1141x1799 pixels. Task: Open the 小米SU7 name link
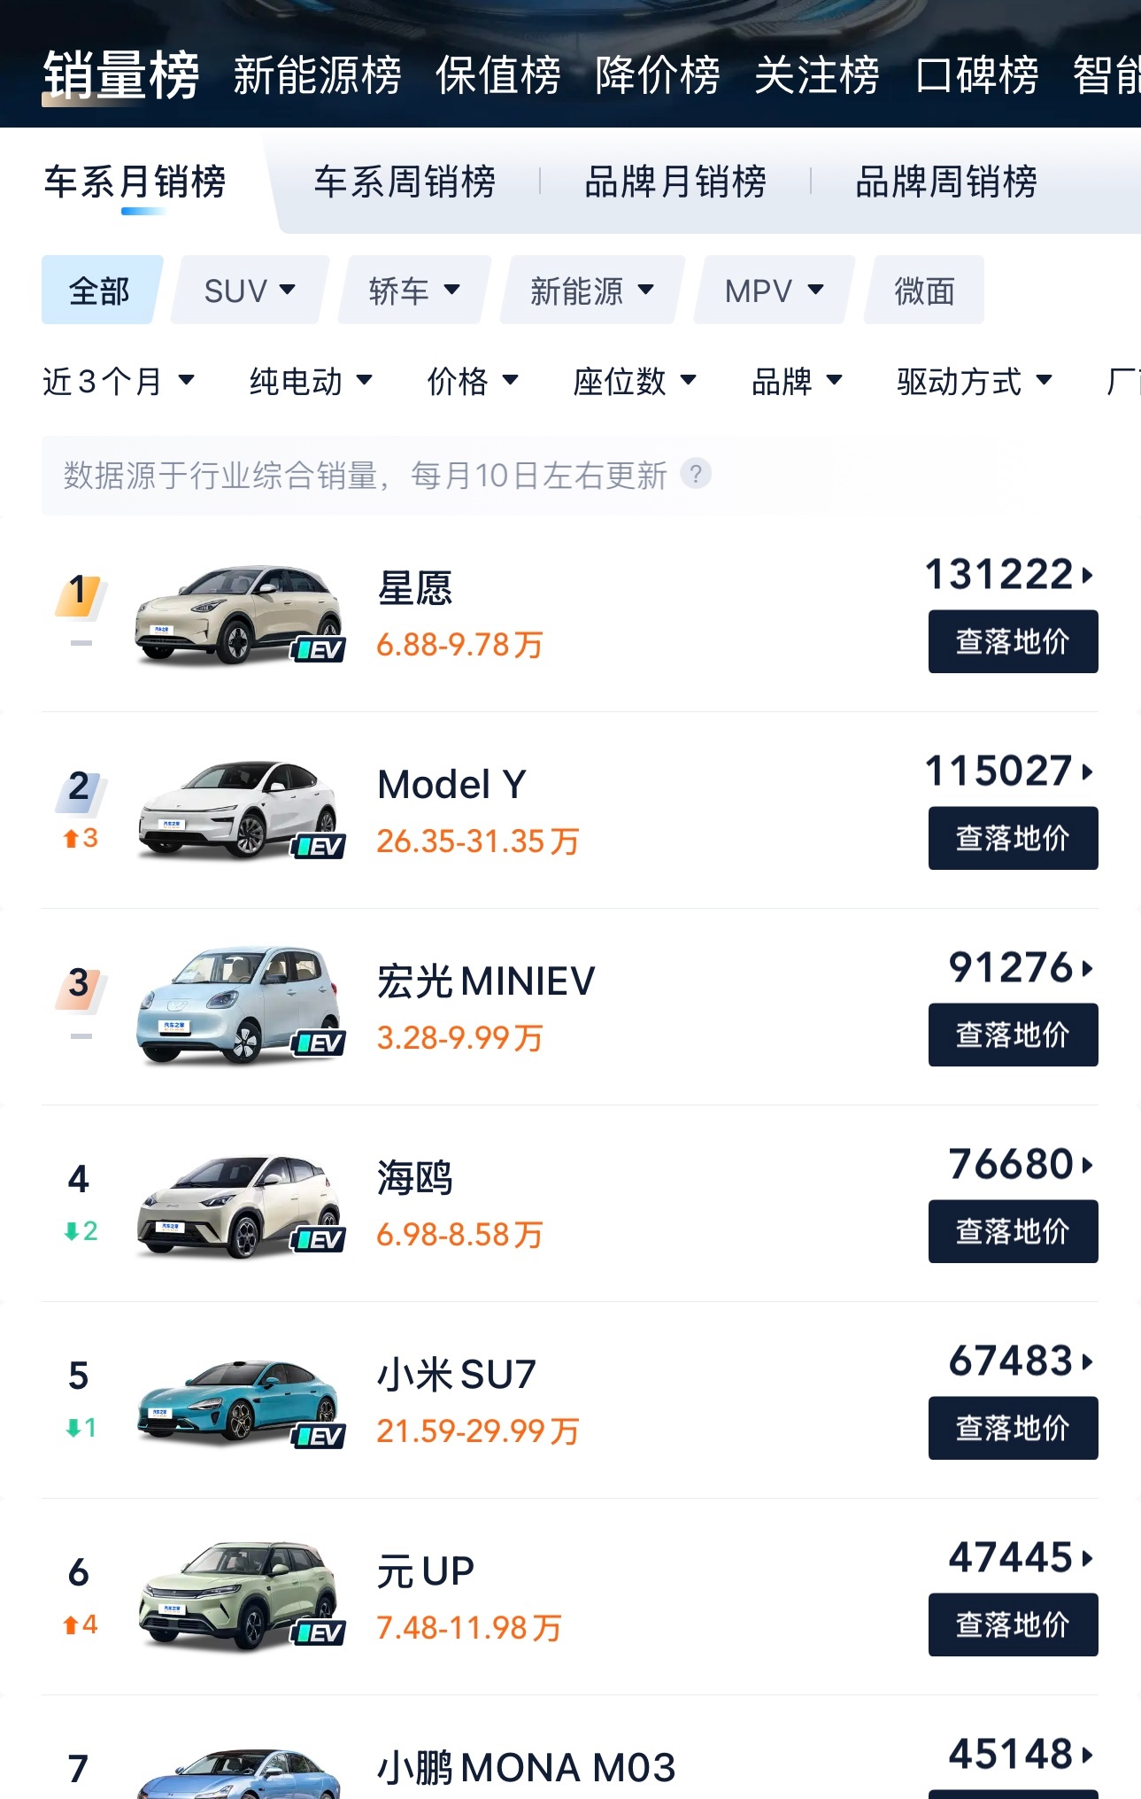coord(457,1375)
